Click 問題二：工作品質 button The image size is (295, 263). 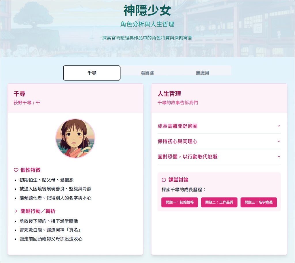click(219, 202)
